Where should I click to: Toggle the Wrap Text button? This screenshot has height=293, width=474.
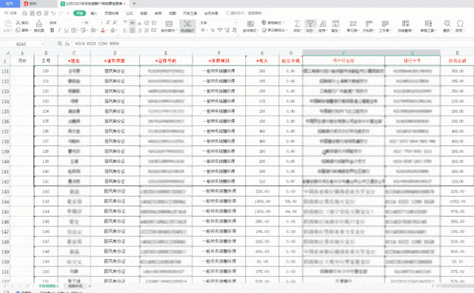point(187,26)
